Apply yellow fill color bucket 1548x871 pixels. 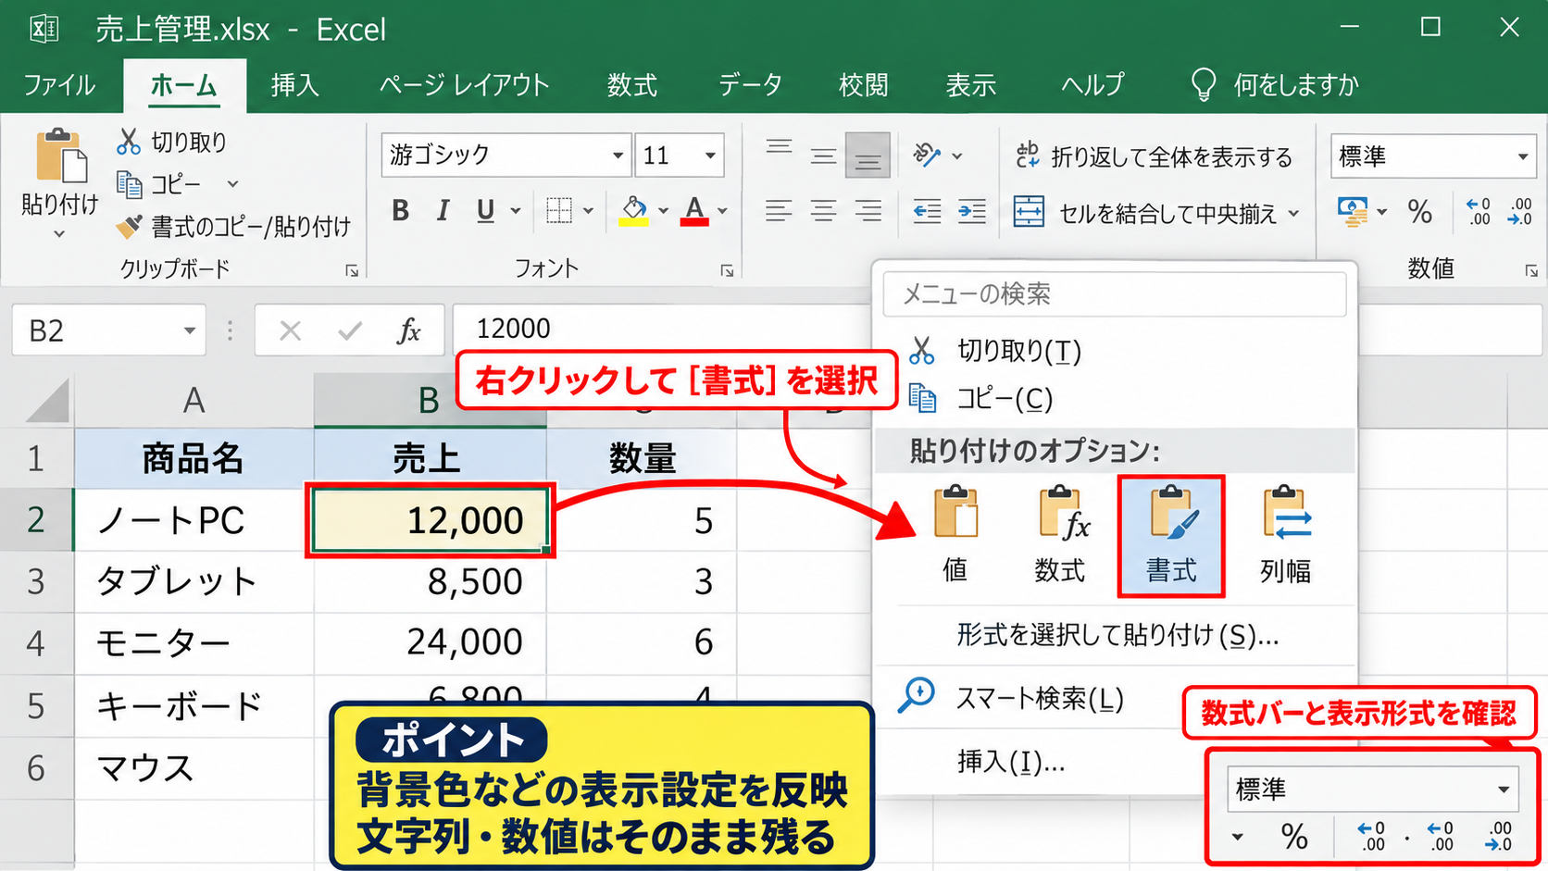point(634,211)
